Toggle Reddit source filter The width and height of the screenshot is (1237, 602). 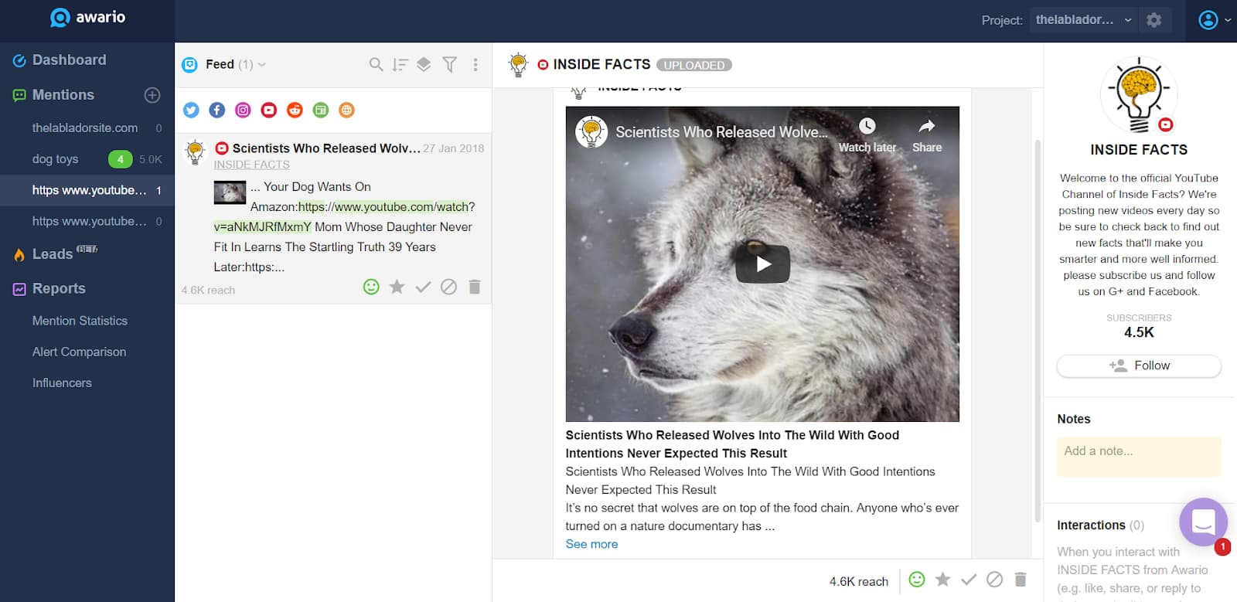click(295, 111)
